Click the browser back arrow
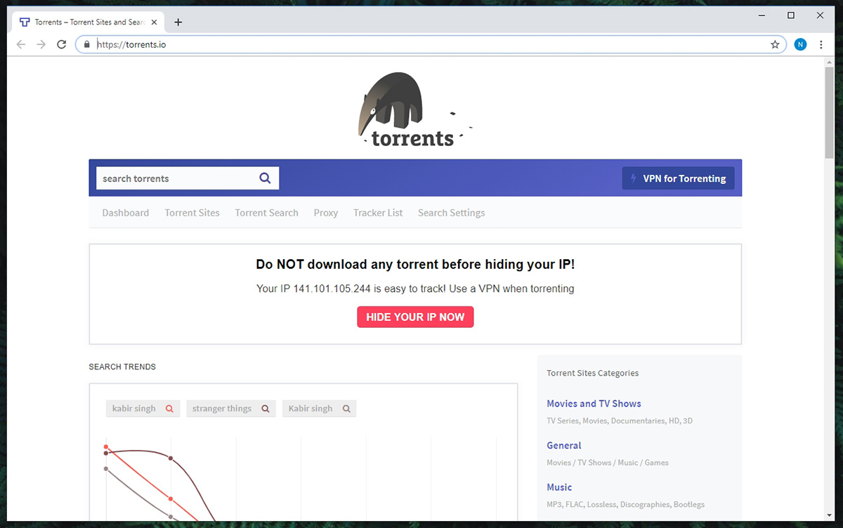This screenshot has width=843, height=528. point(21,44)
